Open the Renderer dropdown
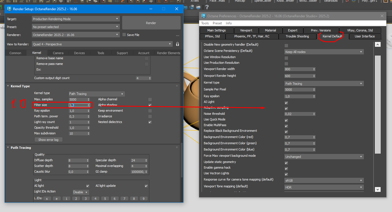The image size is (392, 212). [x=76, y=35]
